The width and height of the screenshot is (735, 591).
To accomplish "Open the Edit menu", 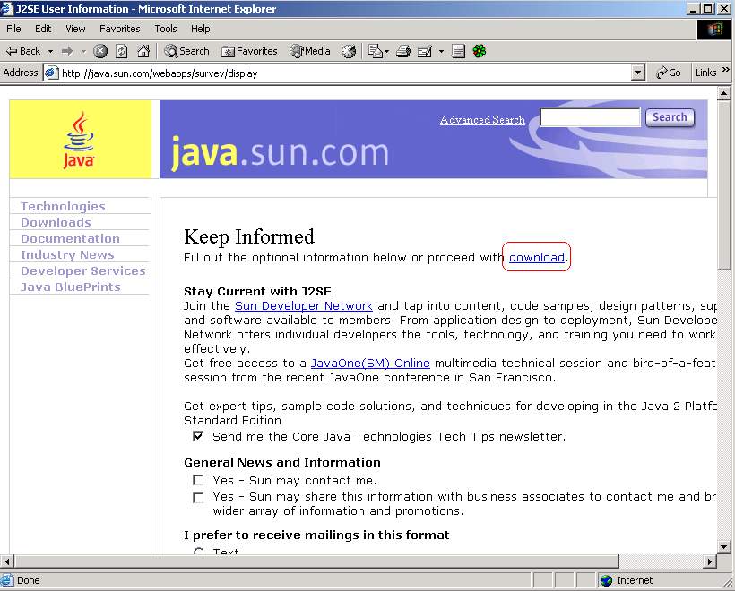I will click(x=43, y=29).
